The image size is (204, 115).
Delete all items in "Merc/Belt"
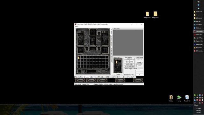[x=129, y=66]
